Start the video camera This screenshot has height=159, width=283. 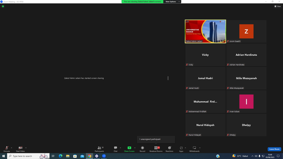tap(20, 149)
